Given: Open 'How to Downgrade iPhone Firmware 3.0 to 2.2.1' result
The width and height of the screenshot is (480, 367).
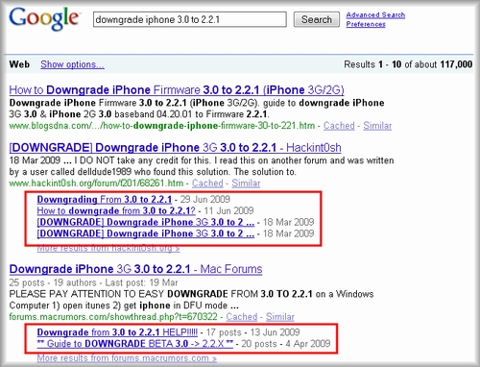Looking at the screenshot, I should pos(177,90).
